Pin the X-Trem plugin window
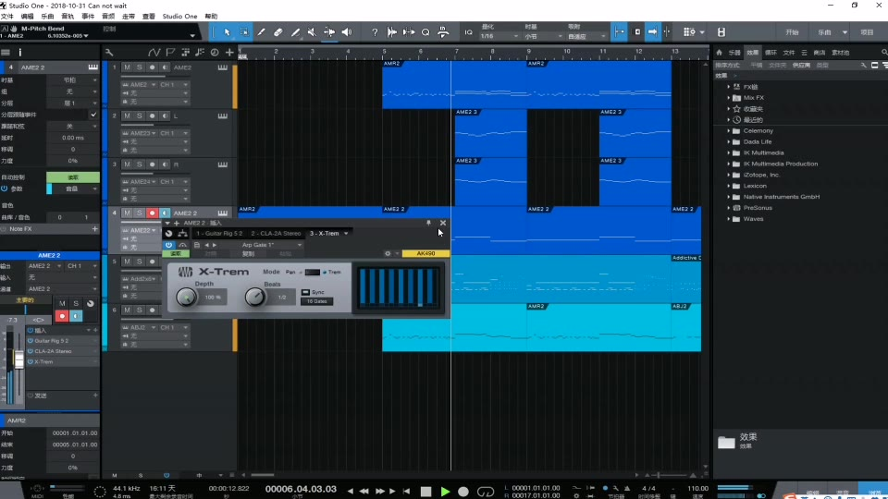 pyautogui.click(x=428, y=223)
